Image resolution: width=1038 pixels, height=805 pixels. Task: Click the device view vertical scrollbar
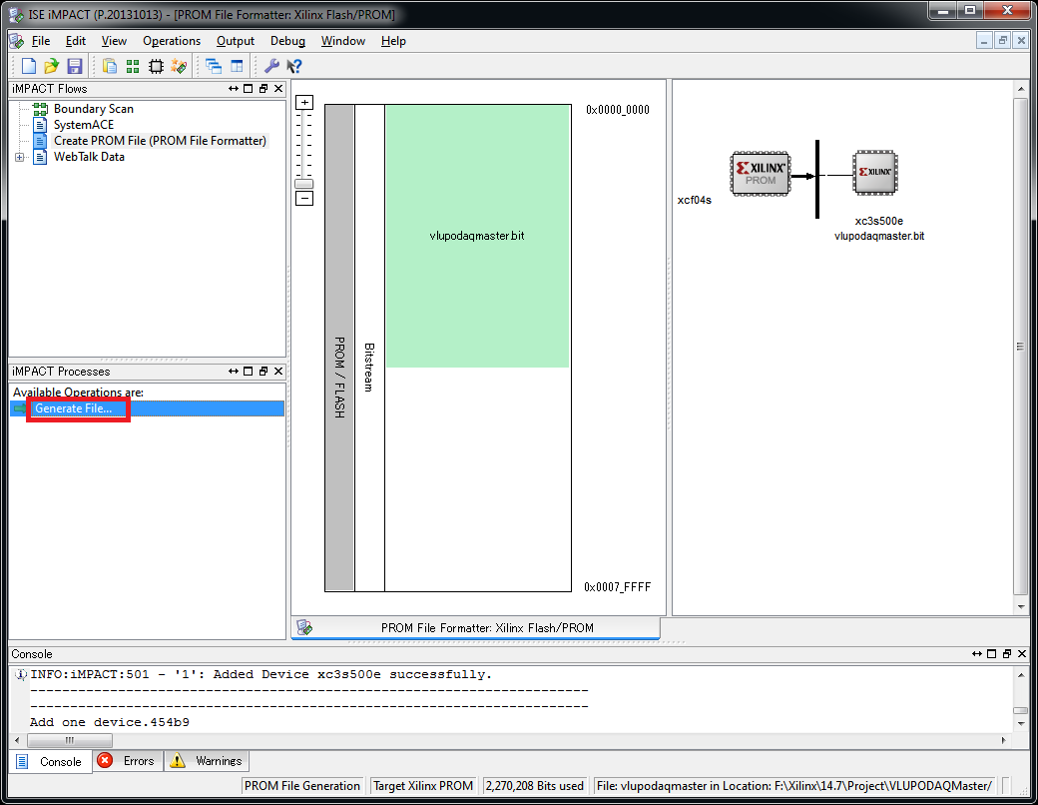1021,346
